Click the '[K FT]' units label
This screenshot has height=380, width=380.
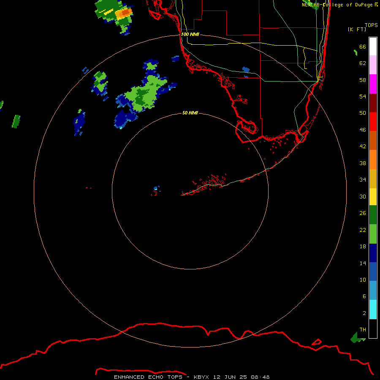click(x=357, y=29)
